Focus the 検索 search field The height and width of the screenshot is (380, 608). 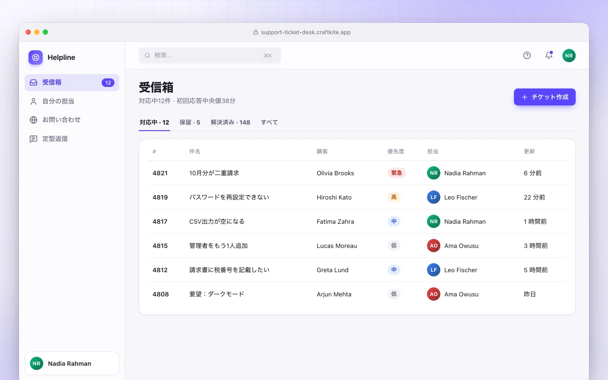click(x=210, y=56)
